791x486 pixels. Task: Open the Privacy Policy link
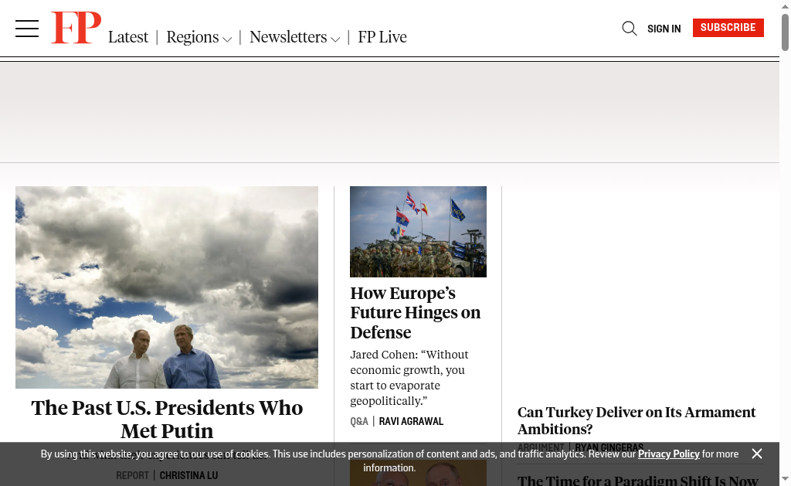pos(668,454)
